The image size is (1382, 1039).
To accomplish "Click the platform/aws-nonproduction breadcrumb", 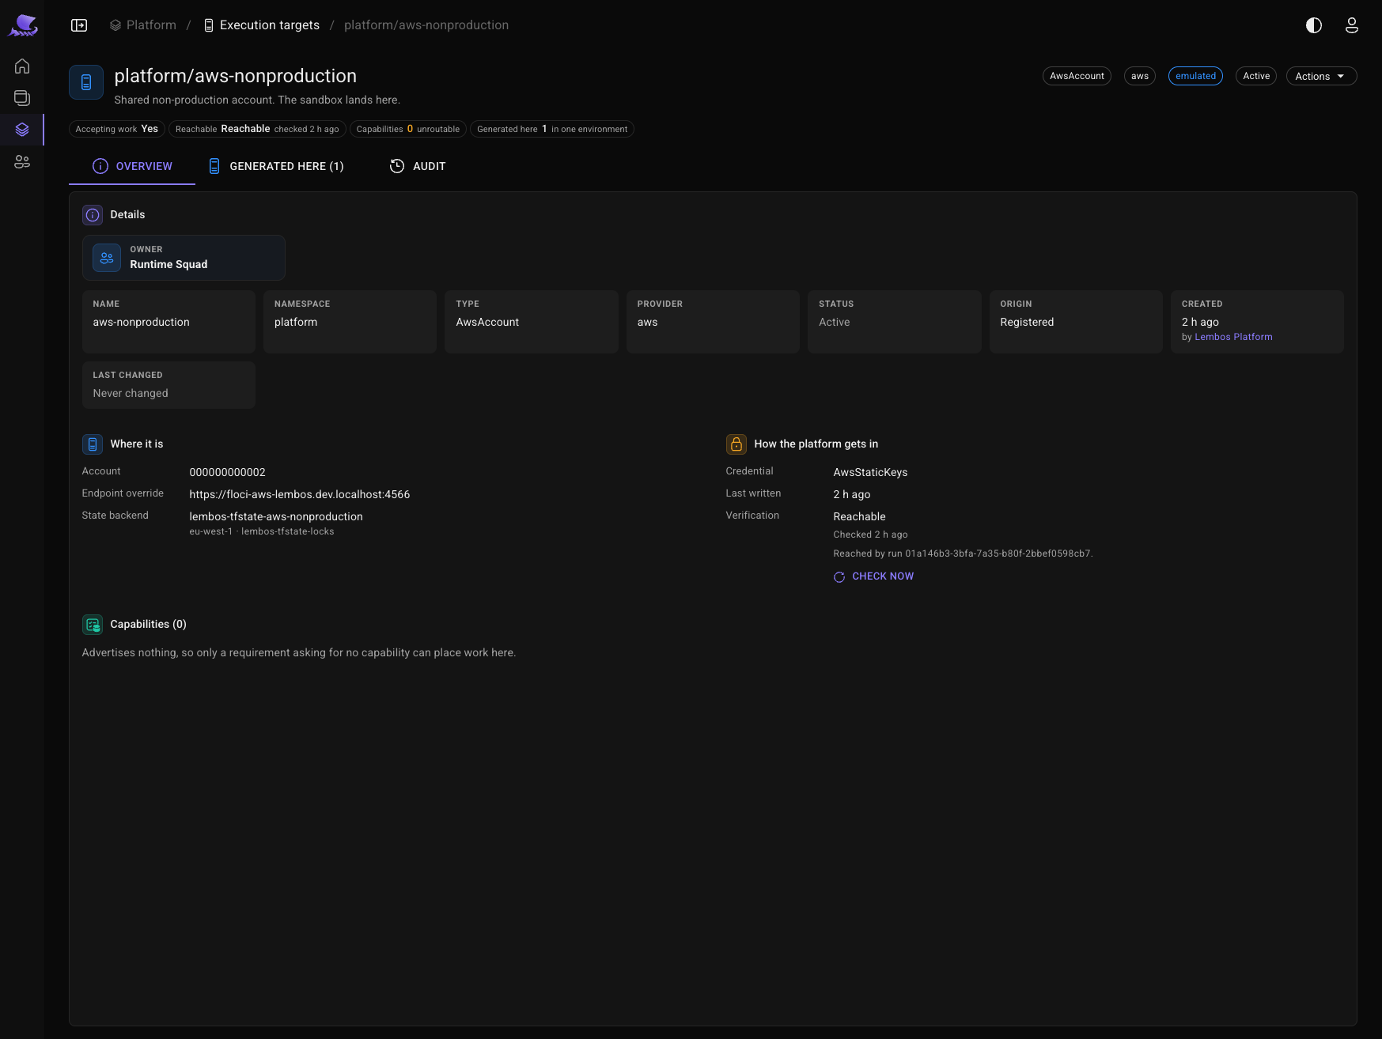I will 426,25.
